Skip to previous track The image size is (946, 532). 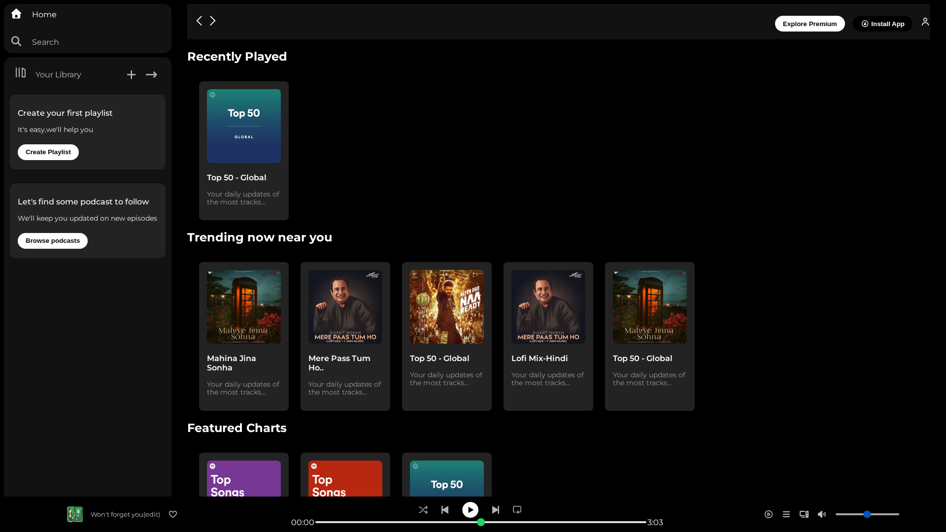click(445, 510)
